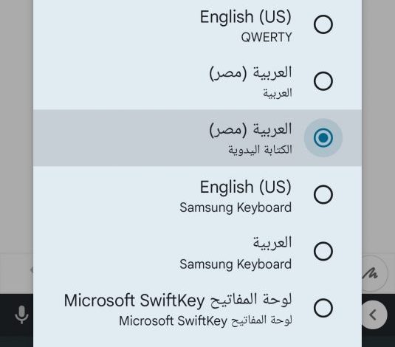Click Samsung Keyboard subtitle under العربية
Image resolution: width=395 pixels, height=347 pixels.
click(236, 264)
